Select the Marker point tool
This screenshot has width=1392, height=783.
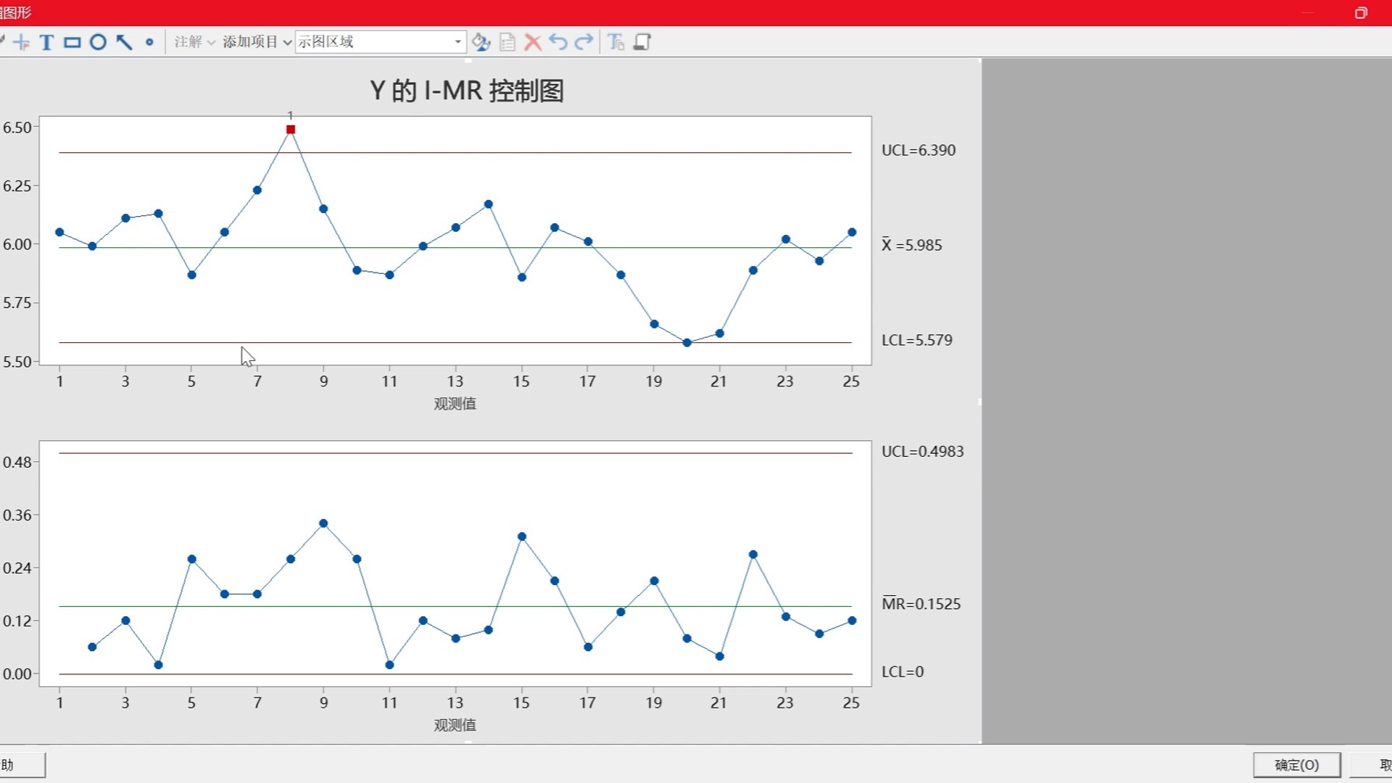click(x=150, y=42)
